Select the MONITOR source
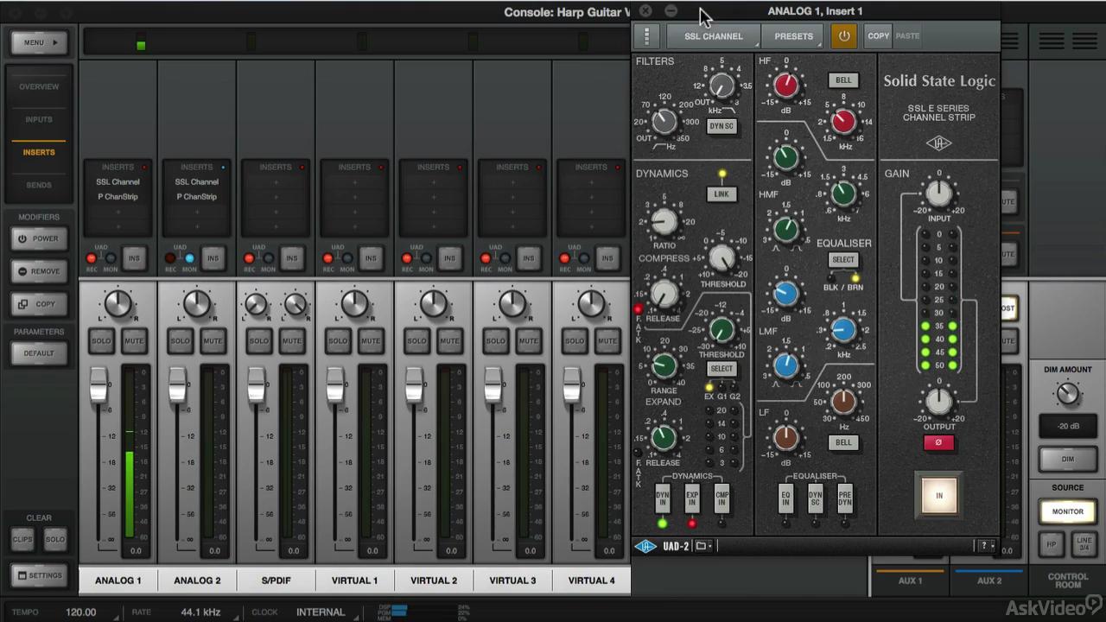1106x622 pixels. point(1067,511)
